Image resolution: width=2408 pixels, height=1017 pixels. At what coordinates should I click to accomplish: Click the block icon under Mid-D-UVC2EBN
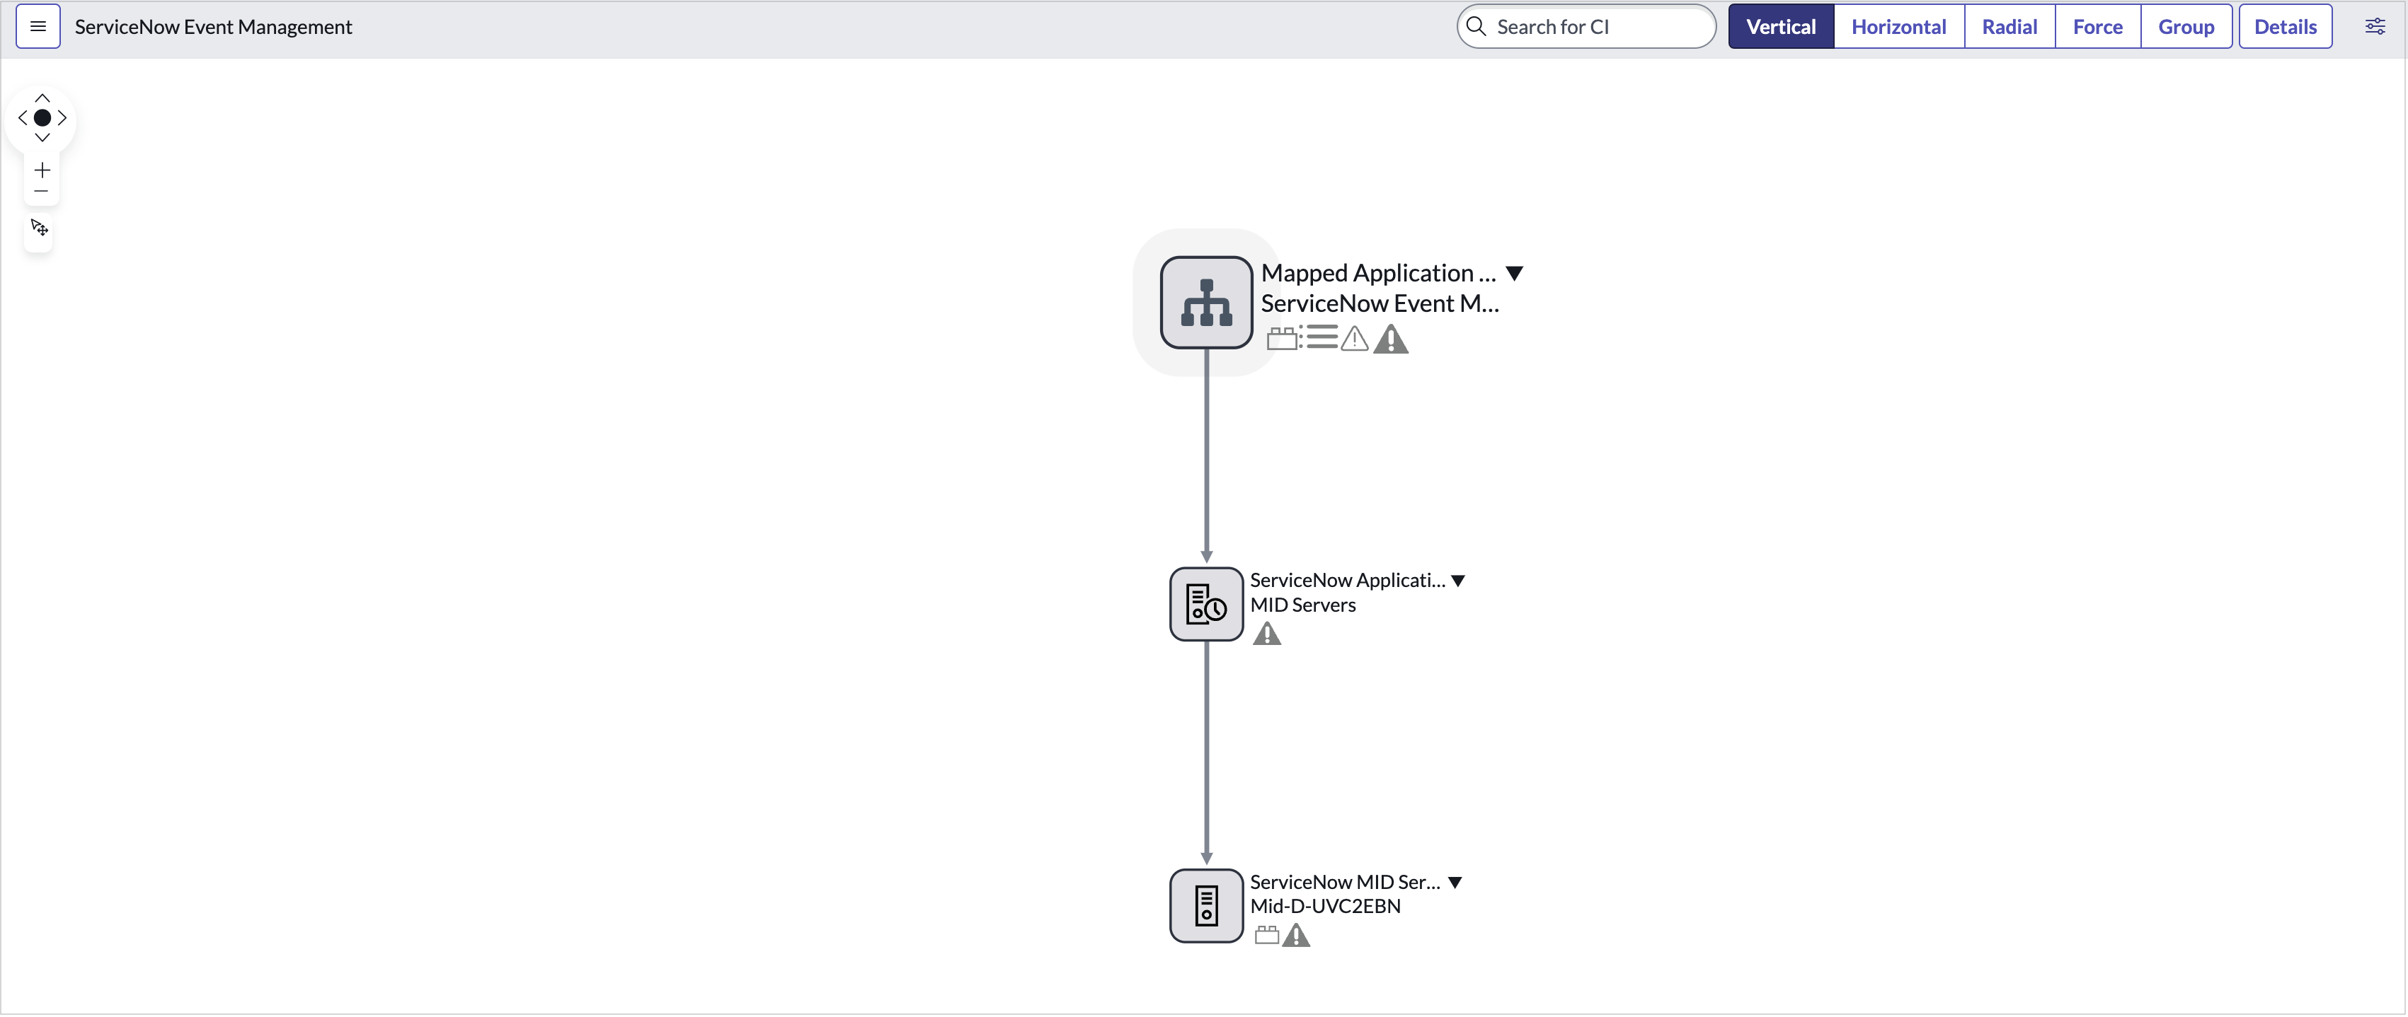click(x=1266, y=935)
